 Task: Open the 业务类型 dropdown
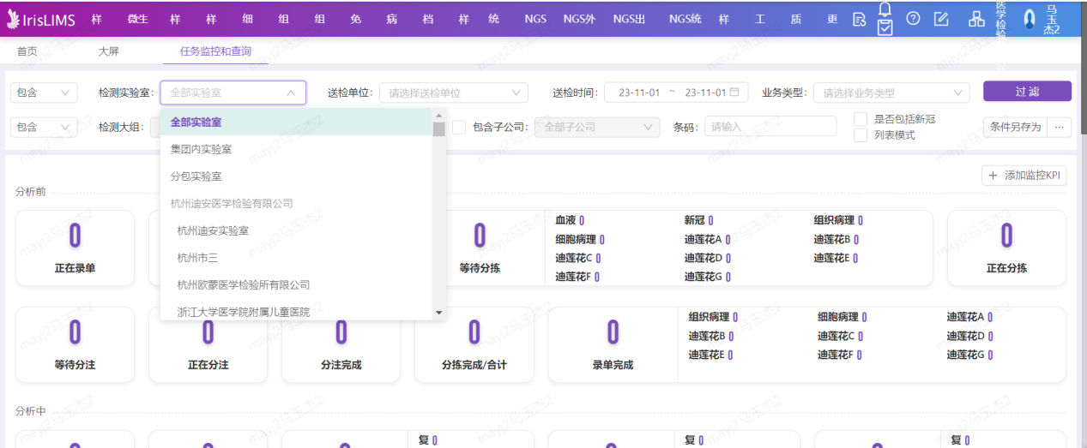pos(891,93)
